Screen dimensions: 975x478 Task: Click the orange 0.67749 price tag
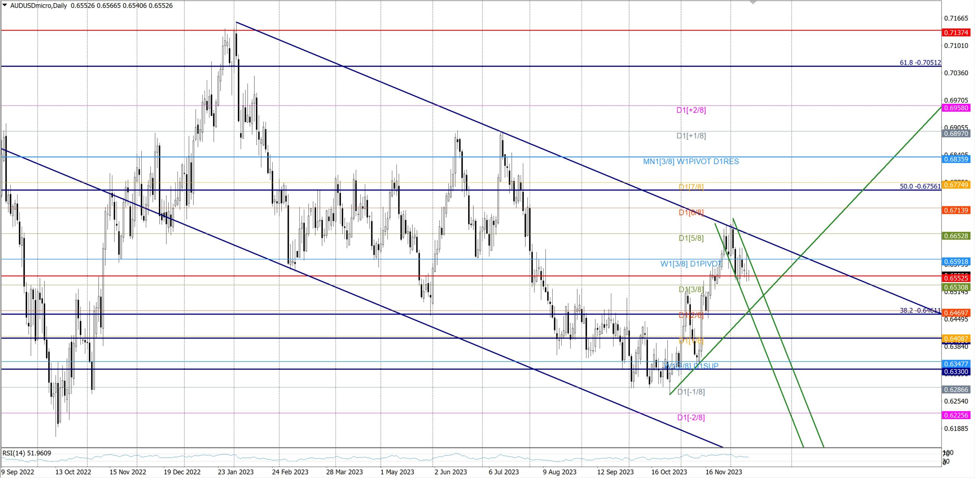pos(956,185)
